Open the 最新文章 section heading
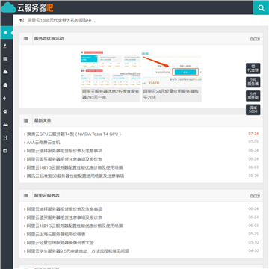This screenshot has width=269, height=269. [x=43, y=120]
